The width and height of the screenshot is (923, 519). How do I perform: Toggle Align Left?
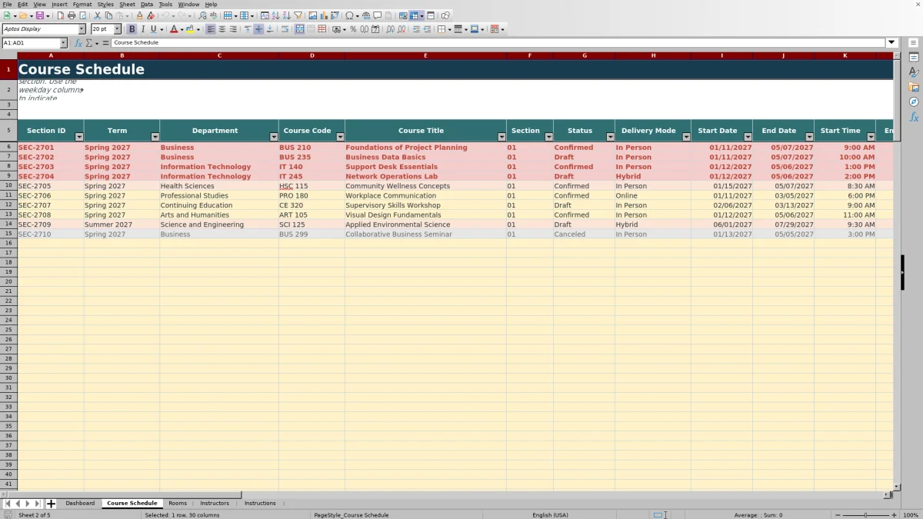[211, 29]
